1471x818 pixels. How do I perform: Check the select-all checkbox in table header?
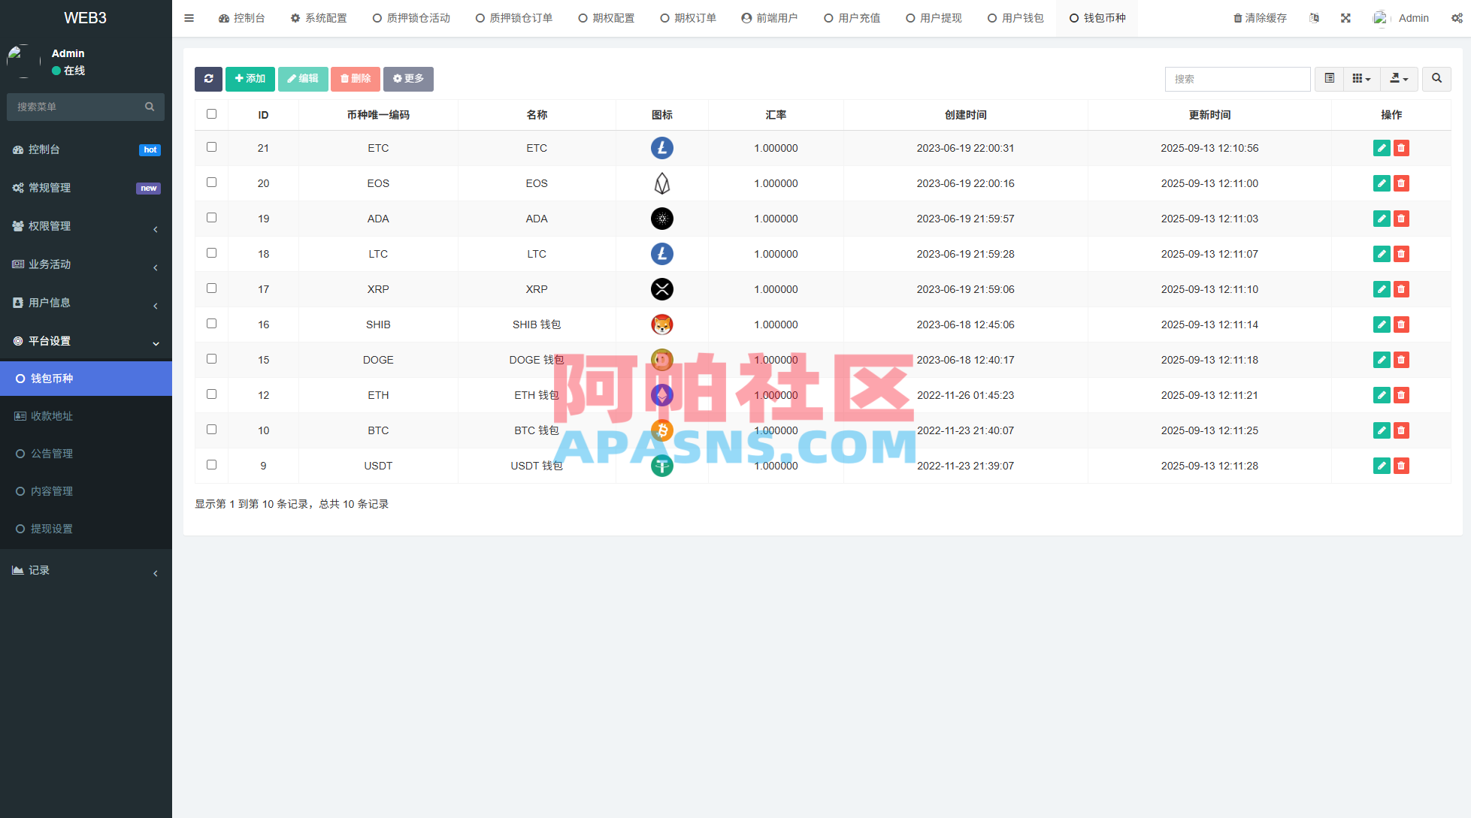point(211,114)
